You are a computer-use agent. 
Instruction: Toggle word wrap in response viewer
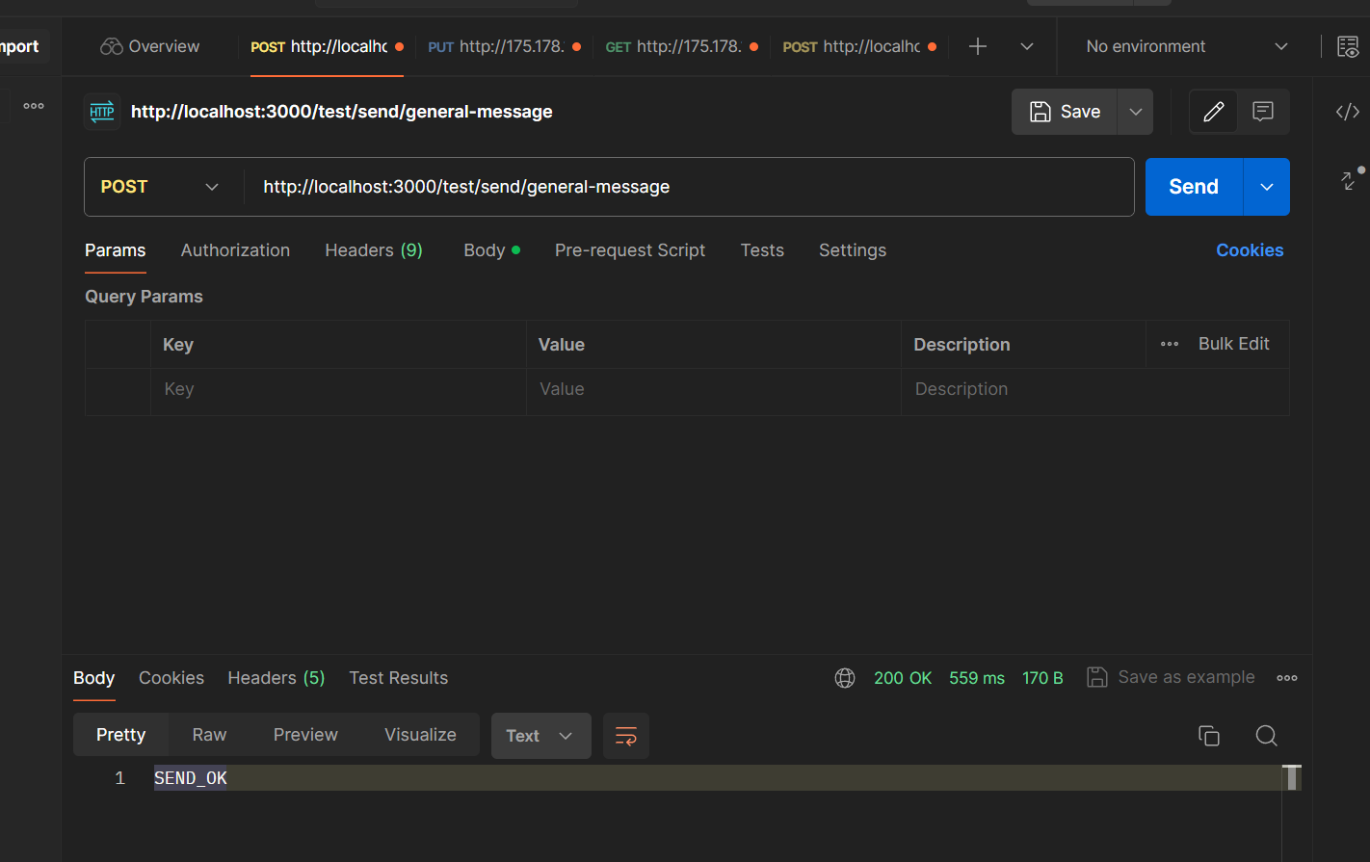click(625, 735)
